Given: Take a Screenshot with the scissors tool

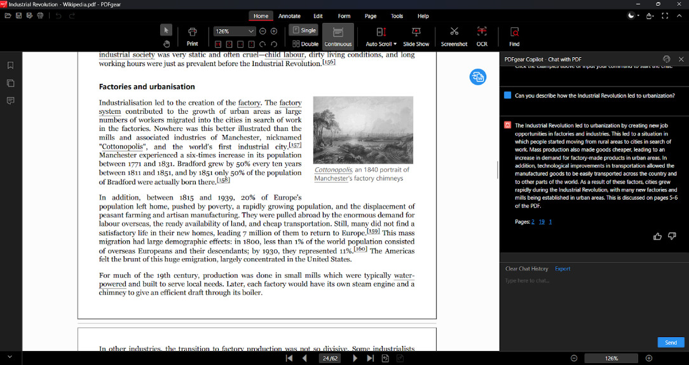Looking at the screenshot, I should pos(454,37).
